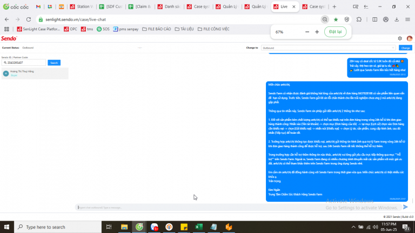Show hidden system tray icons
This screenshot has width=415, height=233.
click(353, 227)
